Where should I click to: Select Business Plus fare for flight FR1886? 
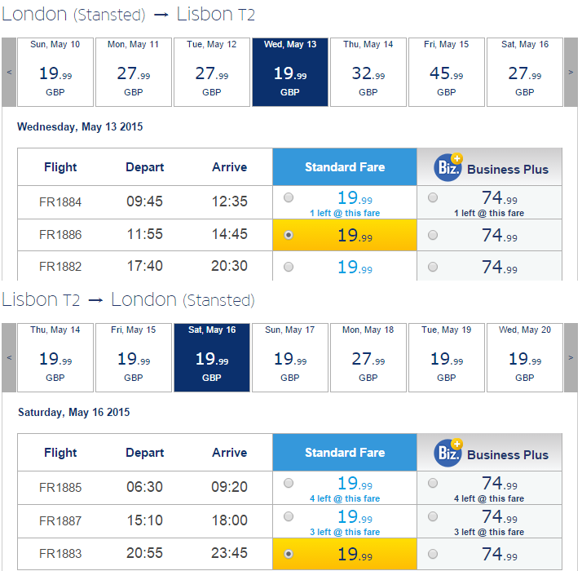pos(432,235)
